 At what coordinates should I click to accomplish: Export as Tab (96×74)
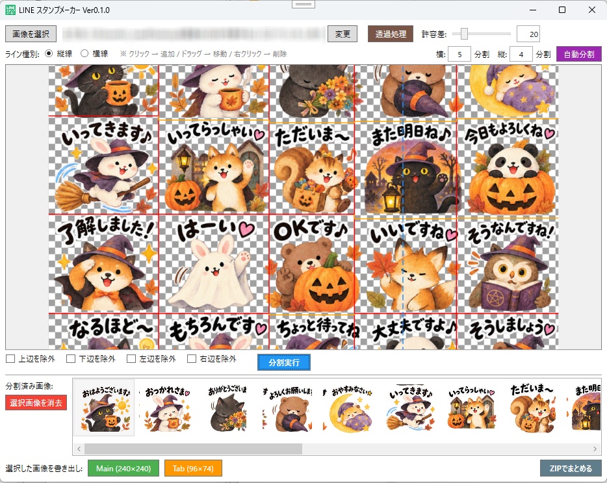point(193,468)
